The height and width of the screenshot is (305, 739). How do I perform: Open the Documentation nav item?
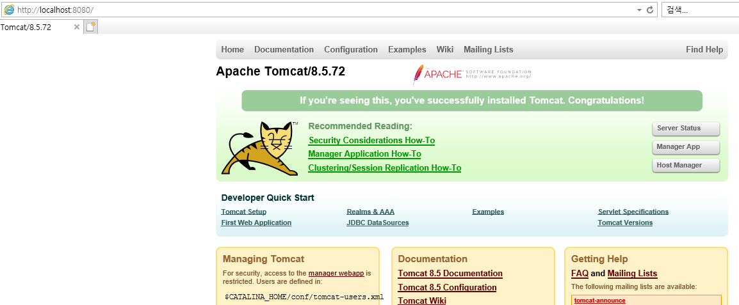284,49
